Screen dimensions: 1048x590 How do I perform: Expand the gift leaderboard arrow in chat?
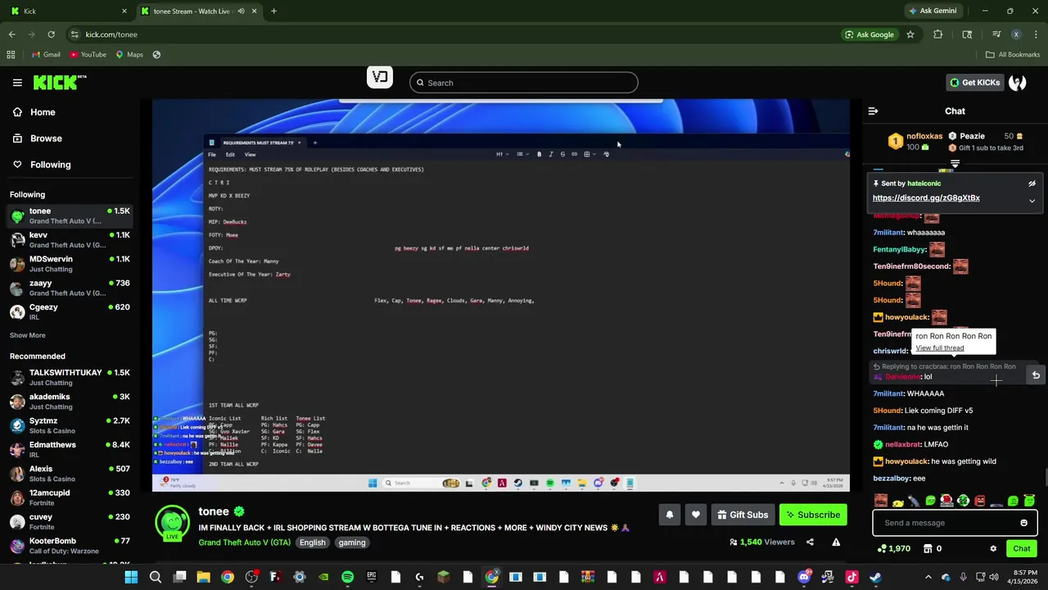(955, 165)
